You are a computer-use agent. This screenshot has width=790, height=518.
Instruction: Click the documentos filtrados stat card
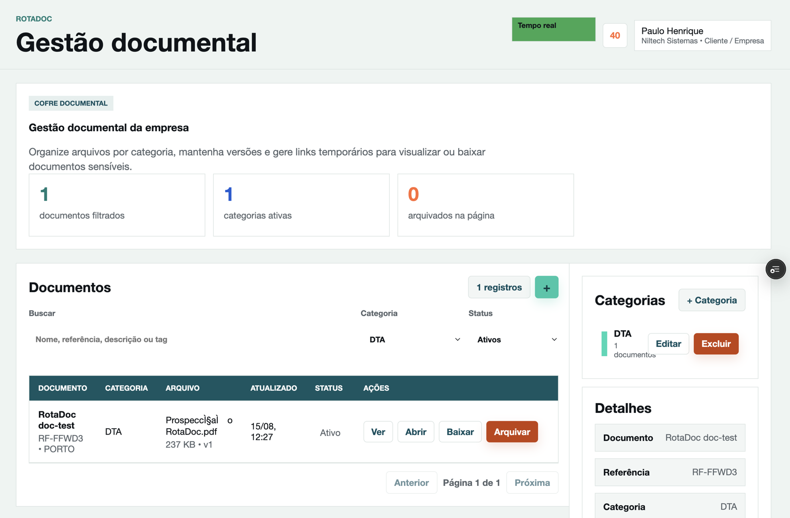coord(117,205)
